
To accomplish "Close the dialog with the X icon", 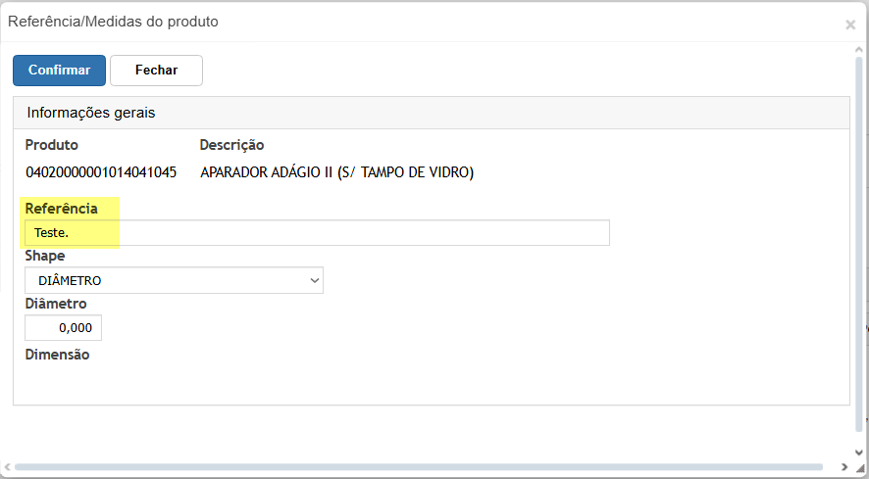I will point(850,24).
